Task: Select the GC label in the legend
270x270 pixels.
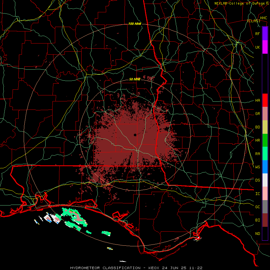Action: point(257,207)
